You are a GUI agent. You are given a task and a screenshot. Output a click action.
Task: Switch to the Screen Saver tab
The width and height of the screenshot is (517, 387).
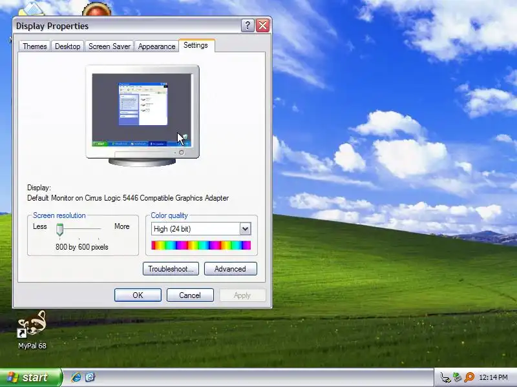point(109,46)
